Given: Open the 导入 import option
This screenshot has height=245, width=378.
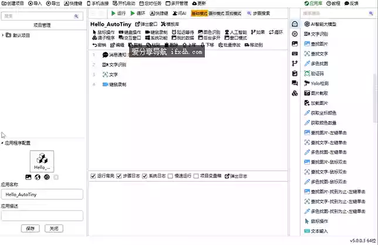Looking at the screenshot, I should click(x=35, y=4).
